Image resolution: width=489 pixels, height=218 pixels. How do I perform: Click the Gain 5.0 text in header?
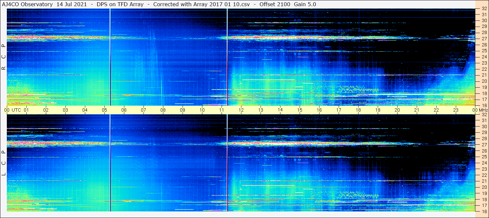click(x=305, y=4)
